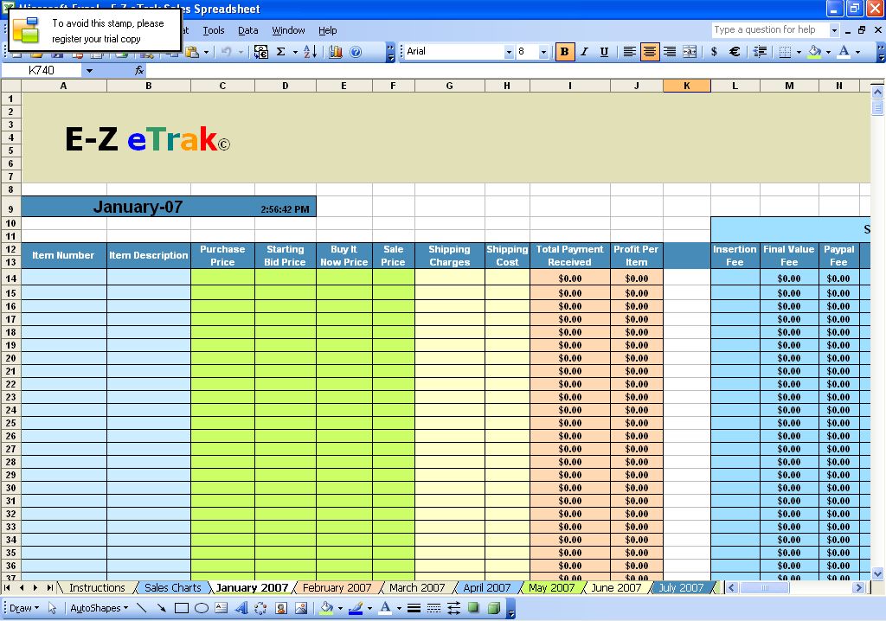The width and height of the screenshot is (886, 621).
Task: Switch to the Instructions sheet tab
Action: click(x=97, y=587)
